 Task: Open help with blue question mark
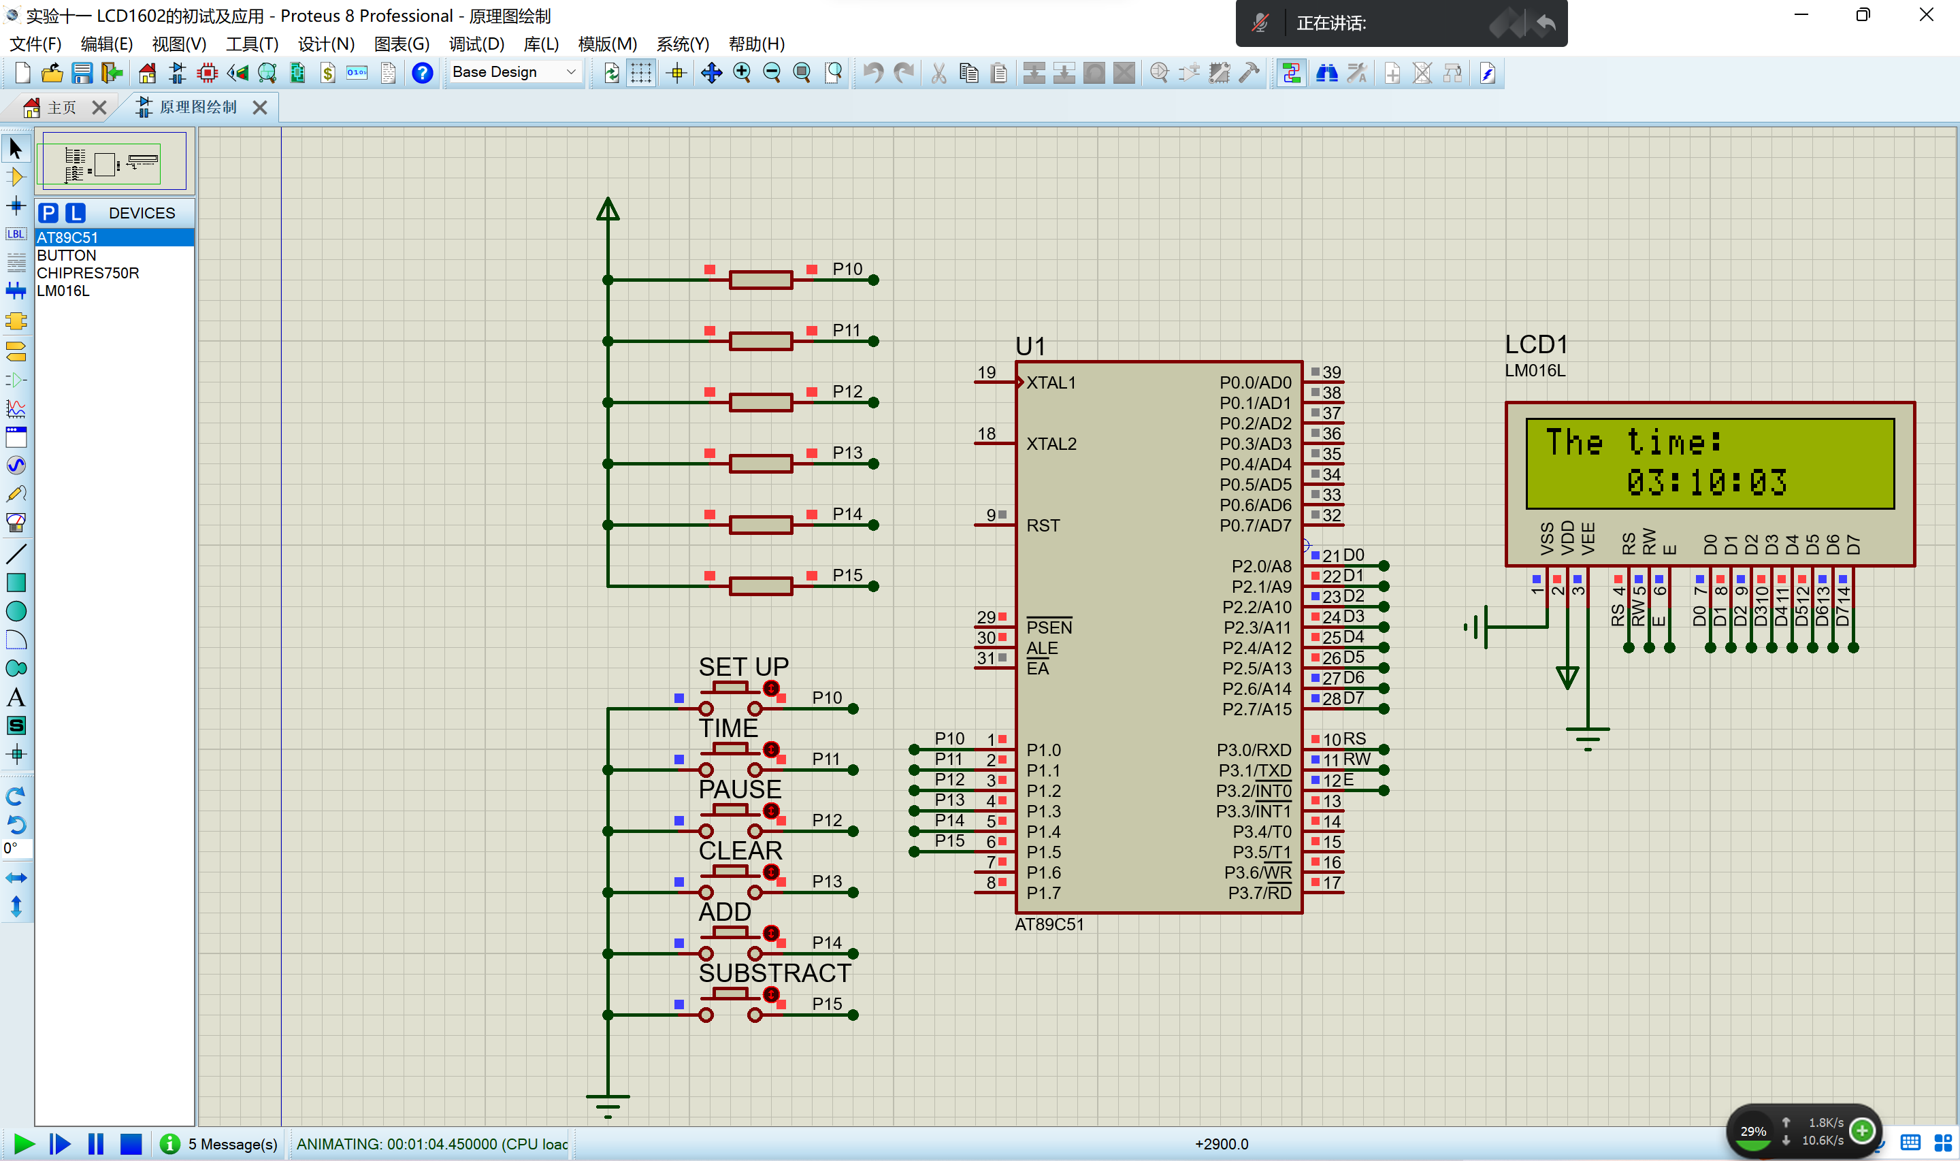click(423, 73)
